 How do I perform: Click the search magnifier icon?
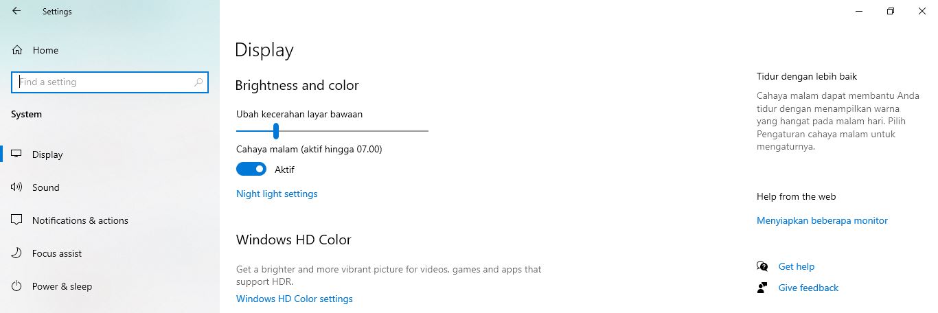(x=198, y=82)
